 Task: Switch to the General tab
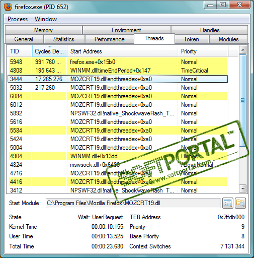pyautogui.click(x=24, y=39)
